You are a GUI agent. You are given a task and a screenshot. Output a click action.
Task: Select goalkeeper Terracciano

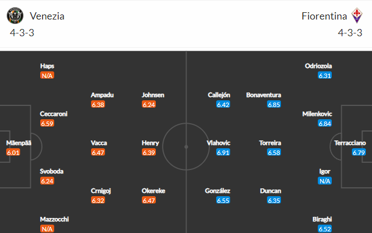pyautogui.click(x=350, y=143)
